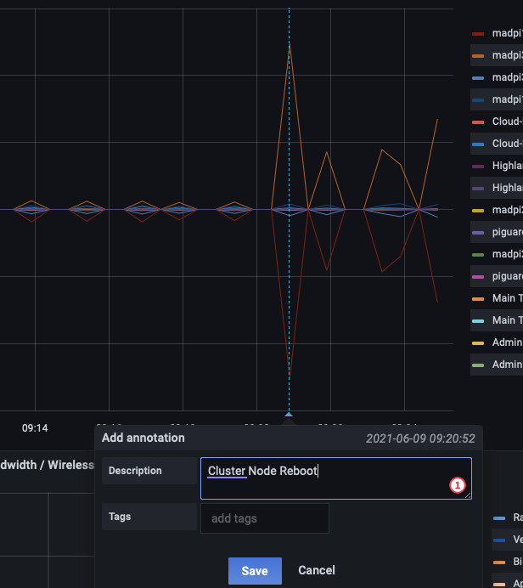The width and height of the screenshot is (523, 588).
Task: Focus the Description text area
Action: point(336,478)
